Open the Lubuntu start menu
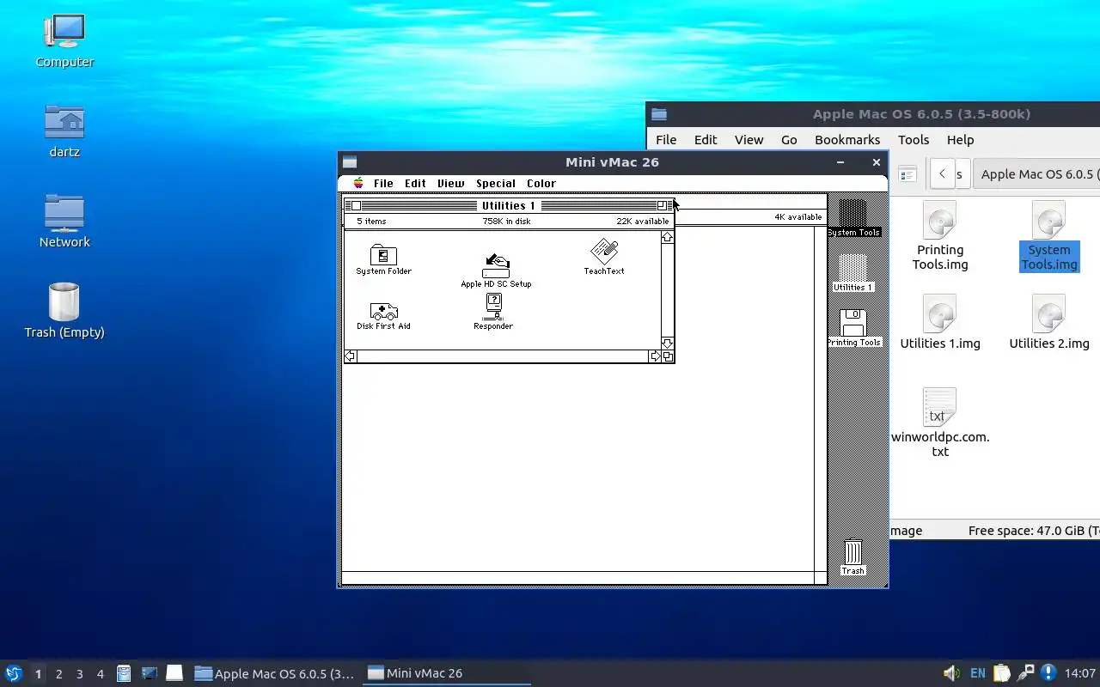 point(14,673)
